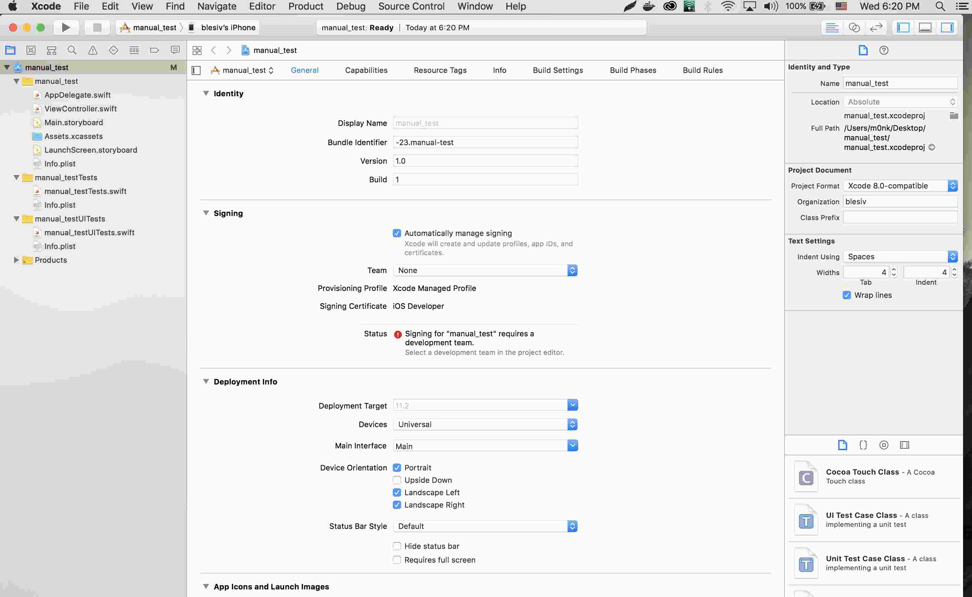Select the Build Settings tab
The width and height of the screenshot is (972, 597).
pos(558,69)
